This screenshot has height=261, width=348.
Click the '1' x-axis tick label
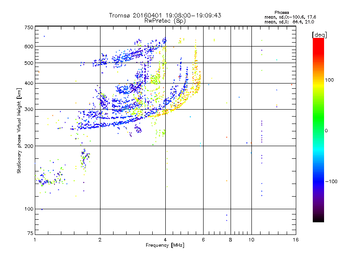[x=35, y=240]
